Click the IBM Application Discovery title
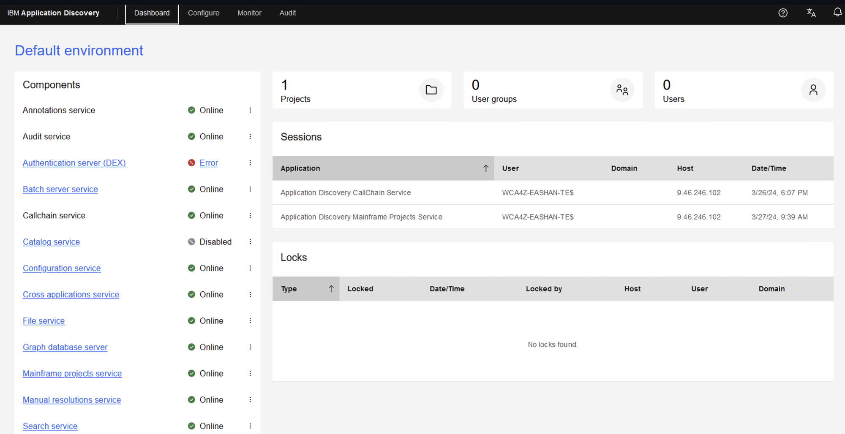 click(x=53, y=13)
